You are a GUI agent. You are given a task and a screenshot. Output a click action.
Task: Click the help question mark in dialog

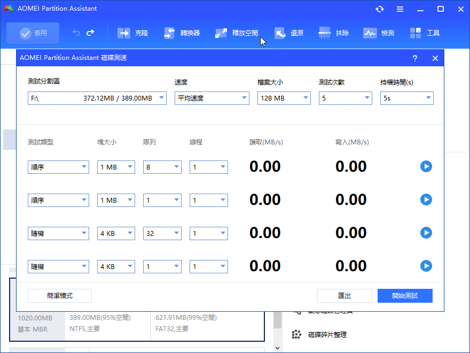(415, 58)
